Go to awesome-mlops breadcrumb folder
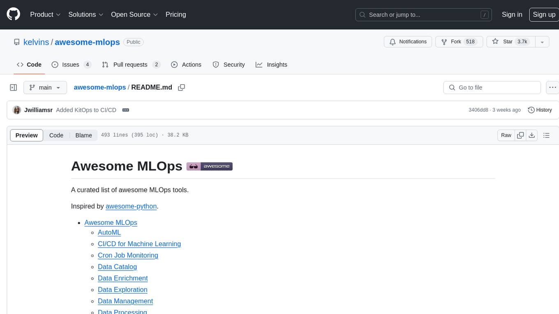 pos(100,87)
